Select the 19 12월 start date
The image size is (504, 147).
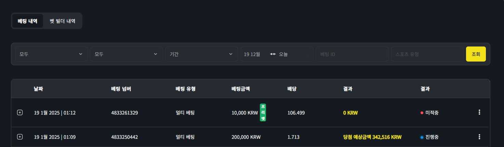[x=252, y=54]
